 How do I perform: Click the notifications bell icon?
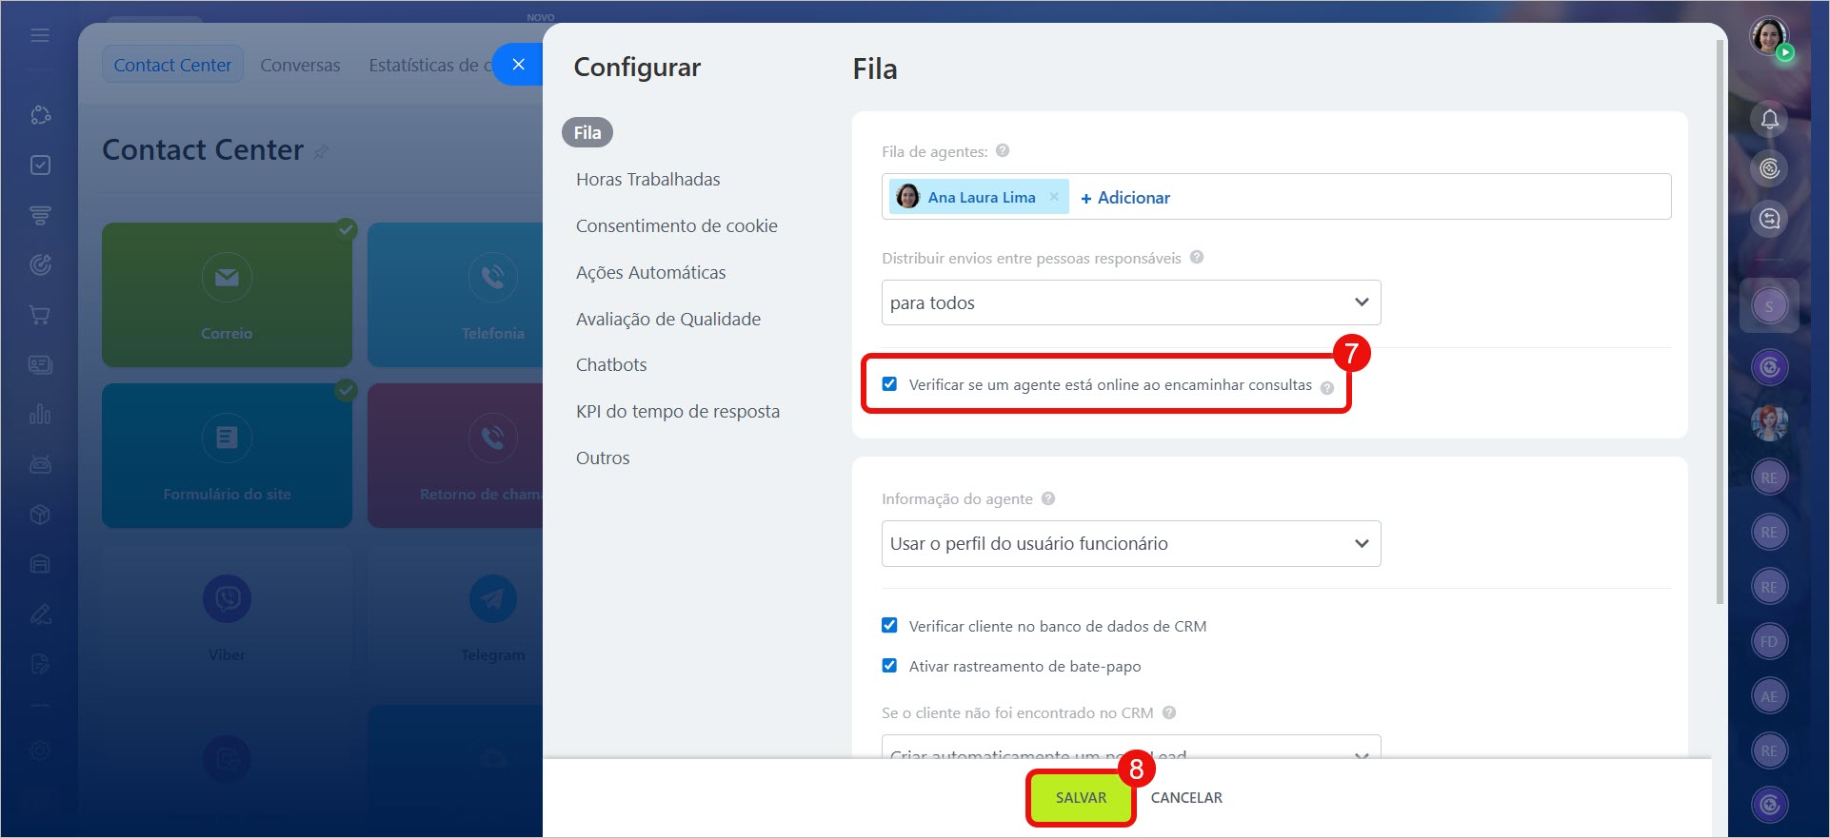tap(1769, 119)
